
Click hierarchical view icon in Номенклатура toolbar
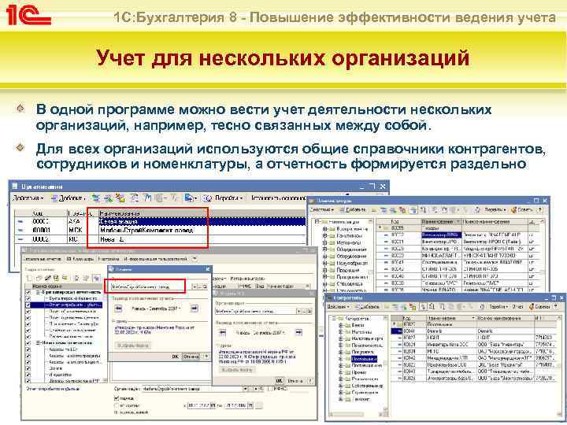click(x=413, y=209)
